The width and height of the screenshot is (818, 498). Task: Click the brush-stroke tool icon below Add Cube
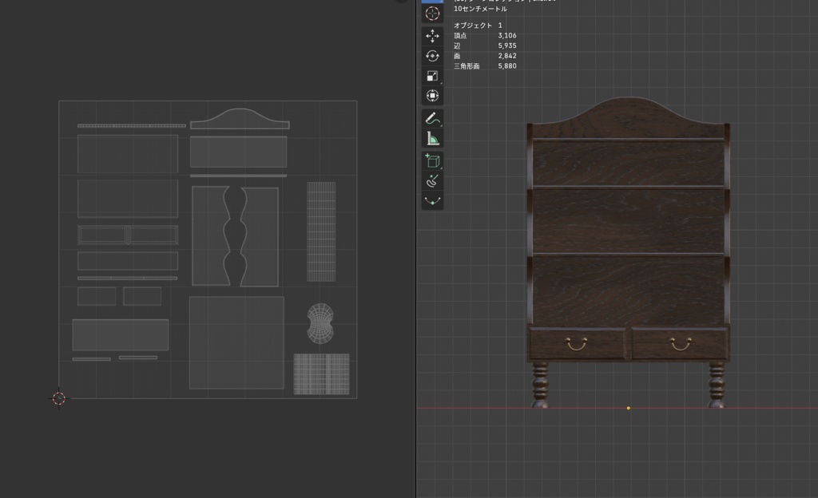[x=432, y=180]
